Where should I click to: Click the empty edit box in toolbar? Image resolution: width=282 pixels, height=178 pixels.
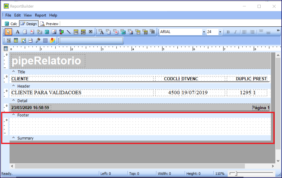91,41
